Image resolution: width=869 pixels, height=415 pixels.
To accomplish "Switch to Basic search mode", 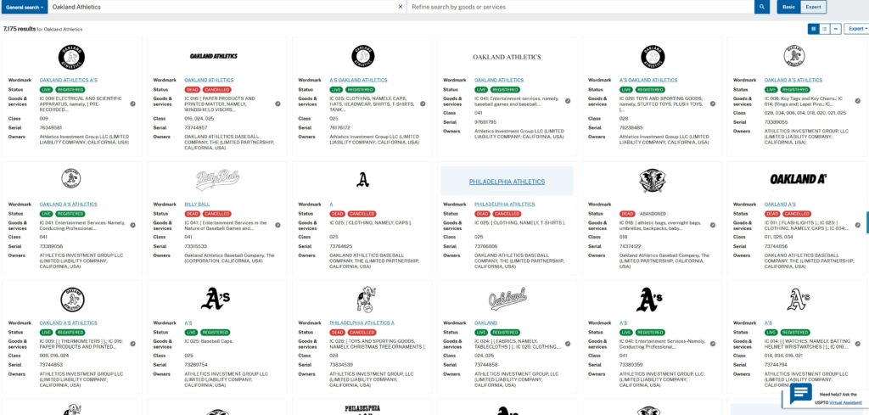I will [x=788, y=7].
